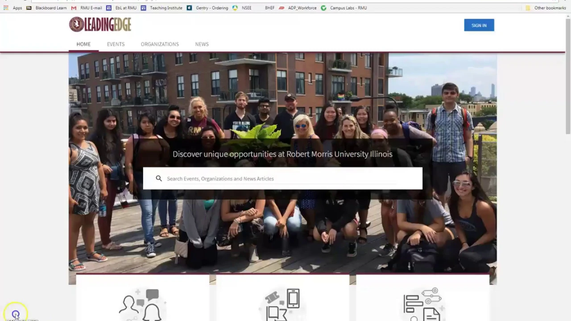The height and width of the screenshot is (321, 571).
Task: Focus the Search Events, Organizations and News field
Action: point(282,178)
